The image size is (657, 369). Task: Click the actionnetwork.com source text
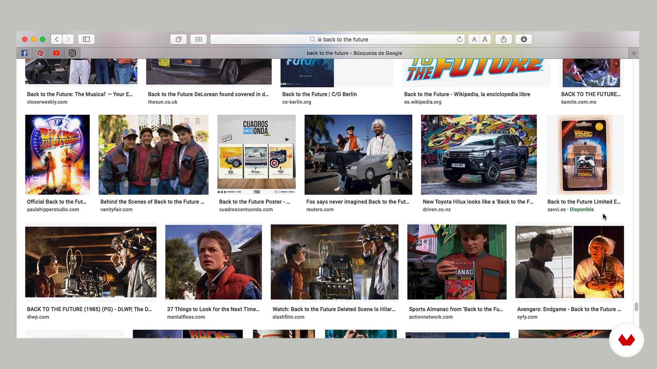click(431, 317)
